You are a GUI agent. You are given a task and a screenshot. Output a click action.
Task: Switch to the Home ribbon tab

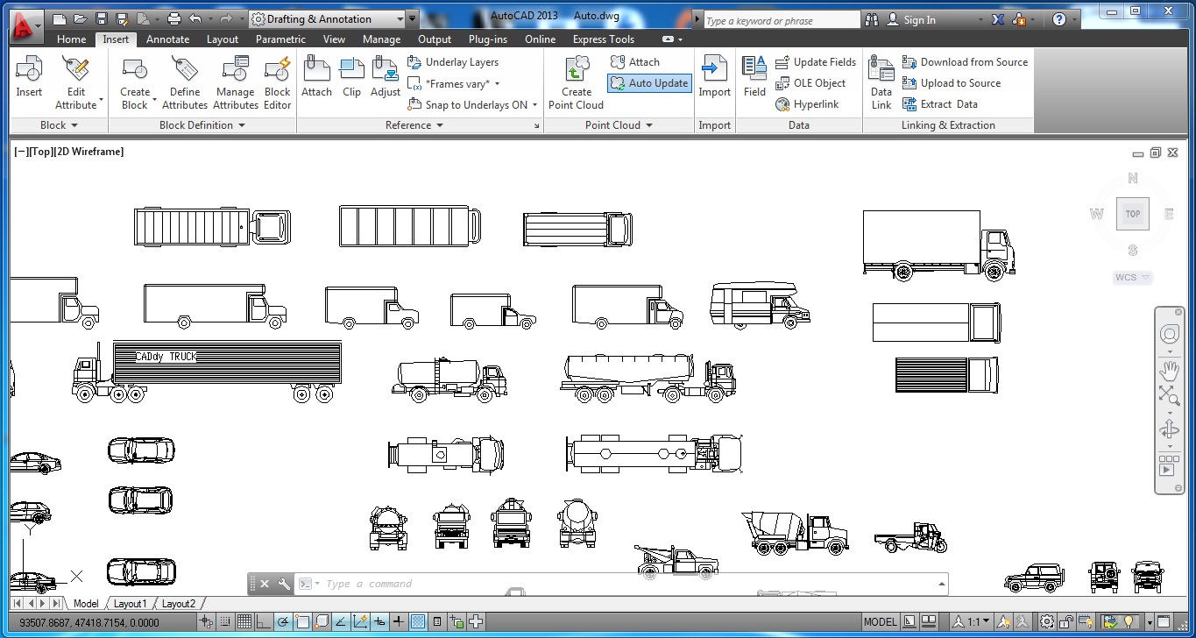coord(71,39)
